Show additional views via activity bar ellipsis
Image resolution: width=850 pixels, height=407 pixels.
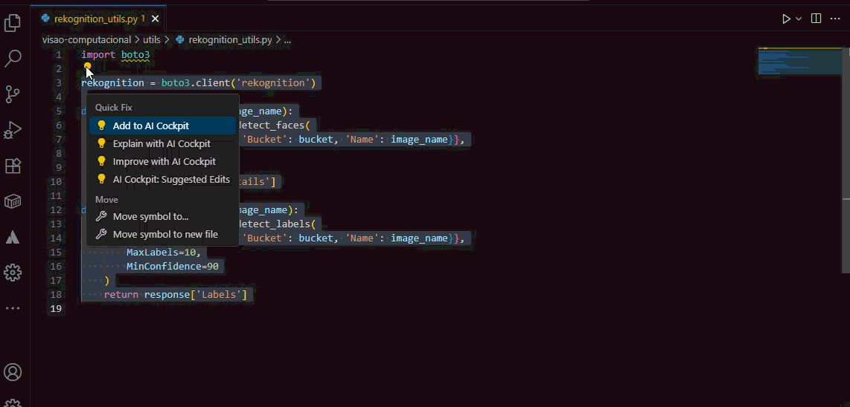click(x=13, y=308)
